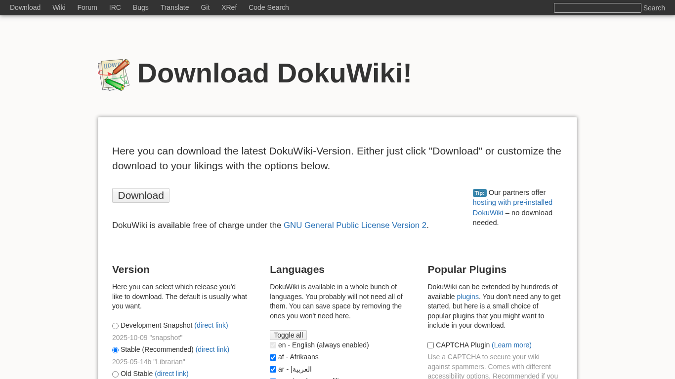This screenshot has height=379, width=675.
Task: Click the blue Tip: badge
Action: pos(480,193)
